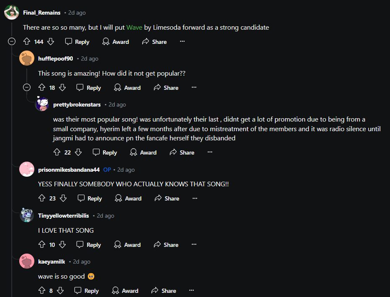The height and width of the screenshot is (297, 390).
Task: Downvote hufflepoof90's comment
Action: click(x=62, y=88)
